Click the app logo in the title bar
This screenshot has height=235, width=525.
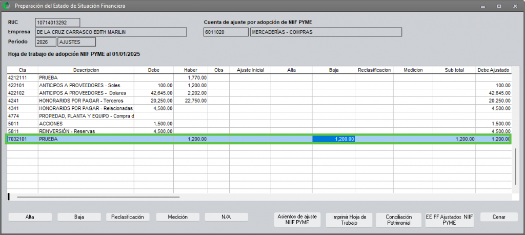coord(6,6)
